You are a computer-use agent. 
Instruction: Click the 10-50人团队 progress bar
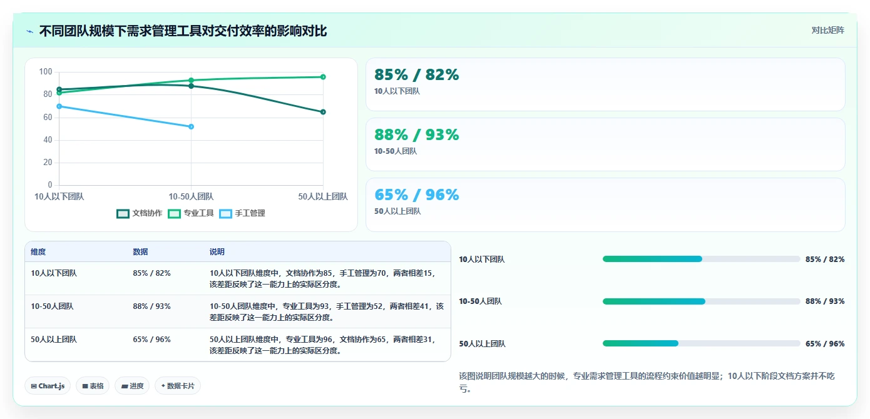(701, 301)
